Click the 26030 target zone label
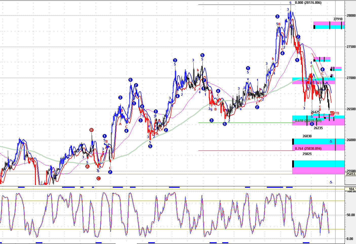Image resolution: width=356 pixels, height=244 pixels. pyautogui.click(x=307, y=136)
